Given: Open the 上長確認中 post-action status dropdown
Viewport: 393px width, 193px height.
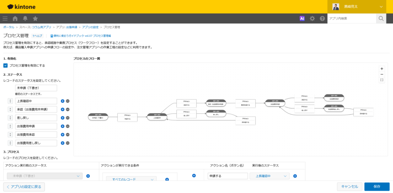Looking at the screenshot, I should click(269, 176).
